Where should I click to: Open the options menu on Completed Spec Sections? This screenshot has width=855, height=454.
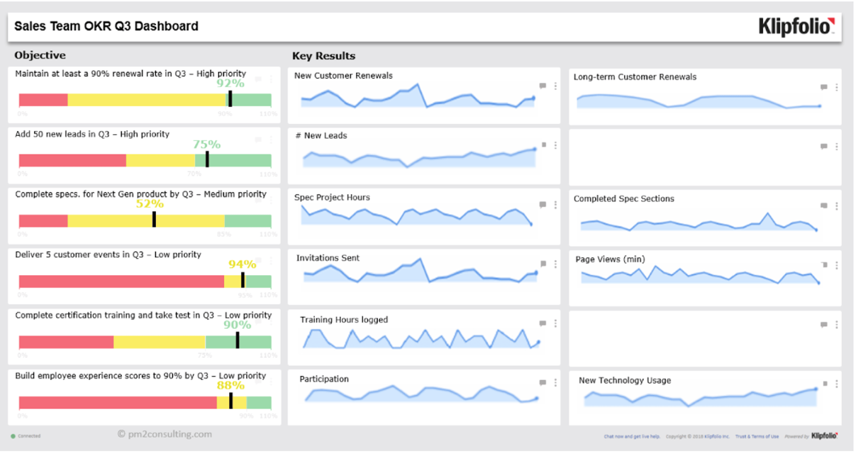point(837,206)
